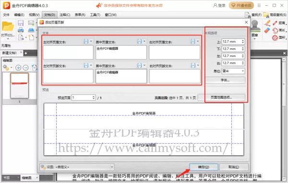Viewport: 288px width, 183px height.
Task: Insert macro into right footer 右对齐页脚文本
Action: point(193,65)
